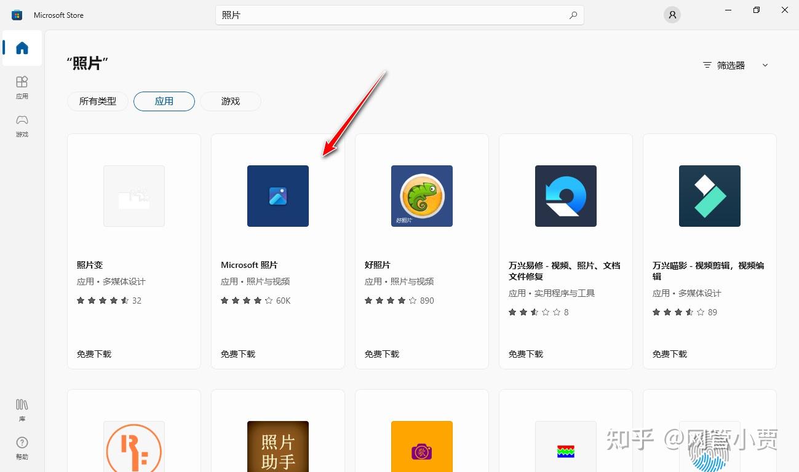Click the 万兴易修 app icon
This screenshot has width=799, height=472.
pyautogui.click(x=566, y=196)
